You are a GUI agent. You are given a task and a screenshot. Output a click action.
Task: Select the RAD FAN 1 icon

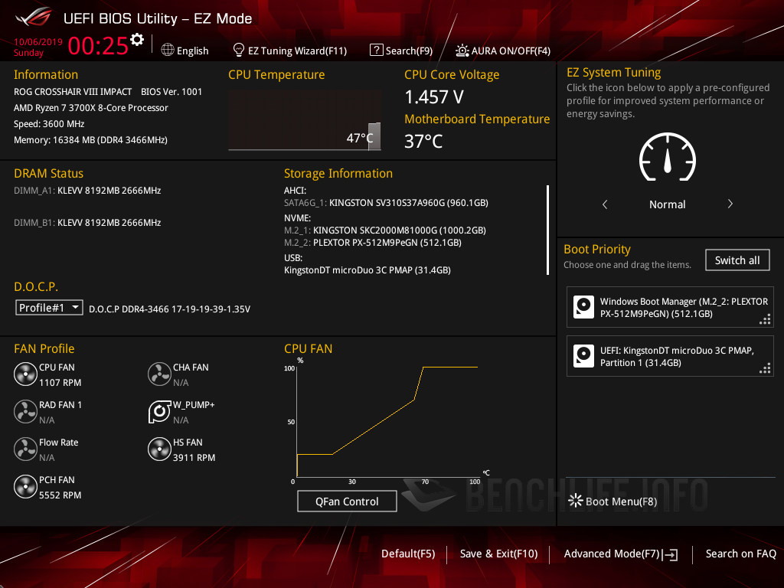25,411
